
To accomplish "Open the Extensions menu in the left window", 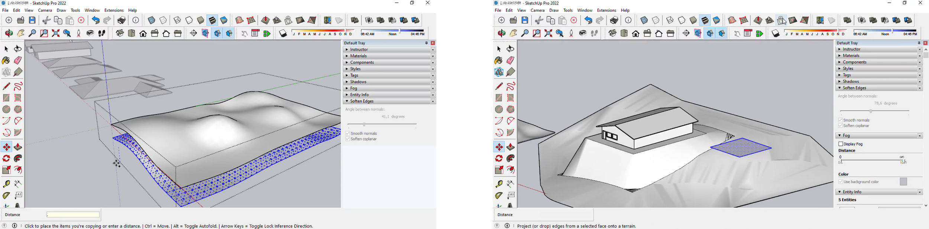I will tap(114, 10).
